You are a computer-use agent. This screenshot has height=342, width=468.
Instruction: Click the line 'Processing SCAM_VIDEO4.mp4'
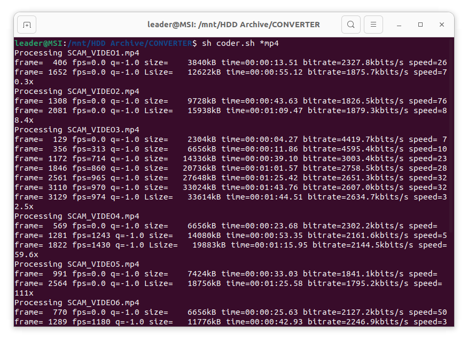click(77, 216)
